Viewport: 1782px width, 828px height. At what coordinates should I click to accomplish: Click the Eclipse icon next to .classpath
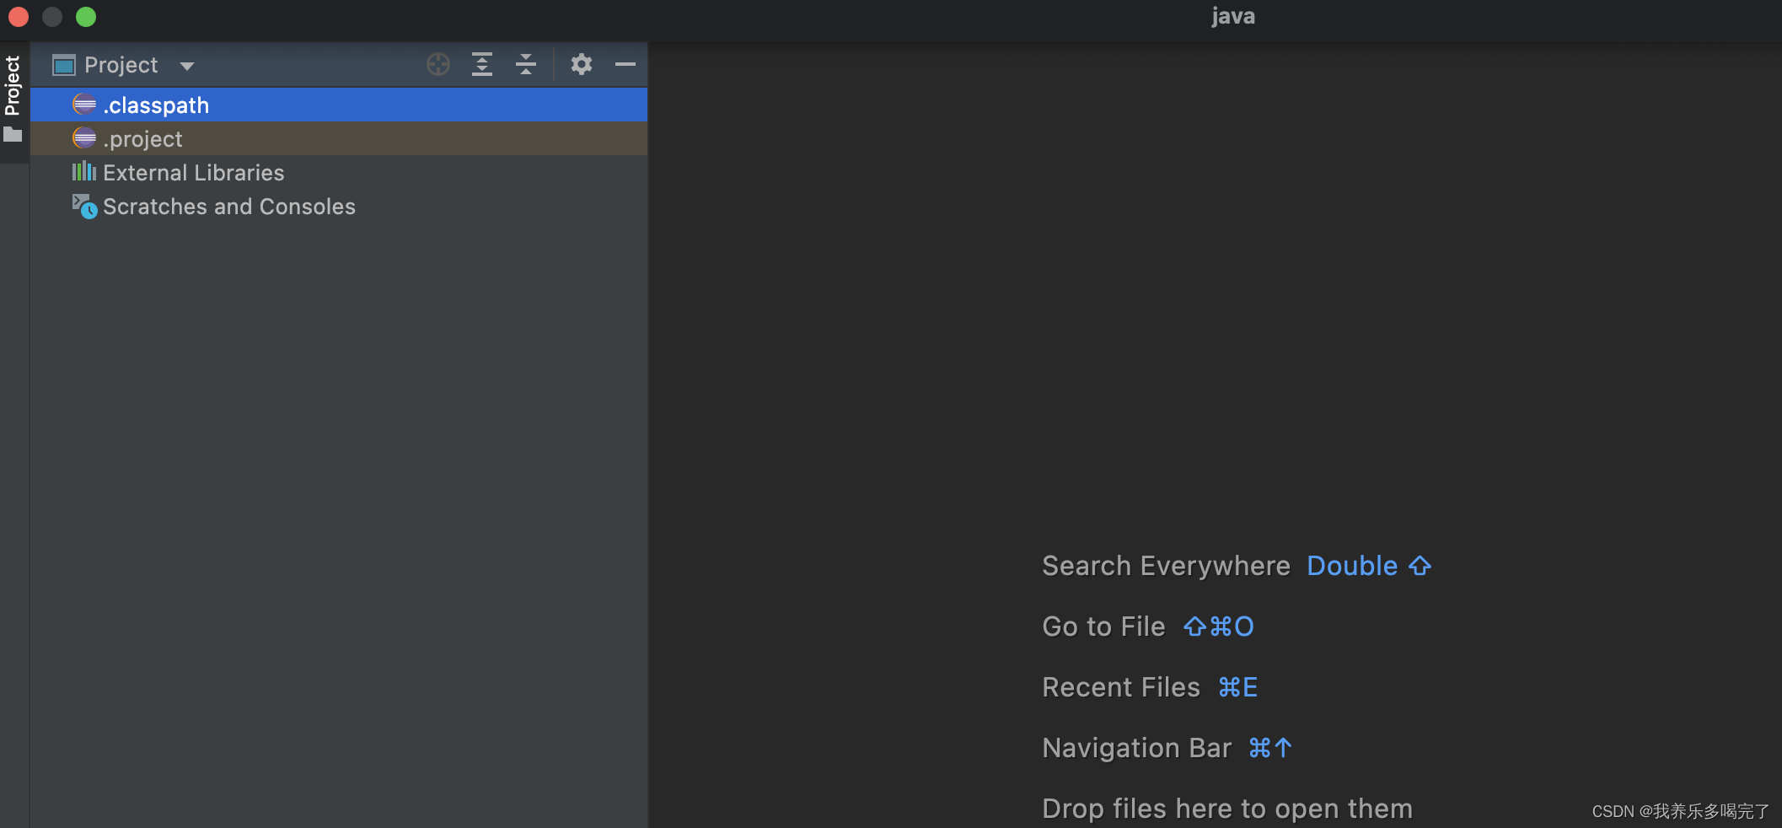click(84, 104)
